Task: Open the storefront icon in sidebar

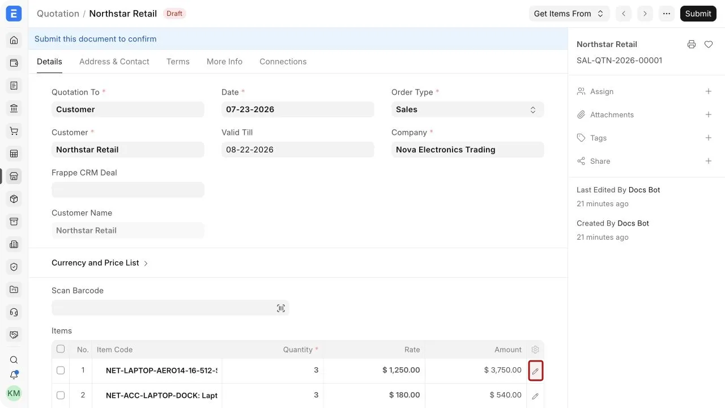Action: point(14,176)
